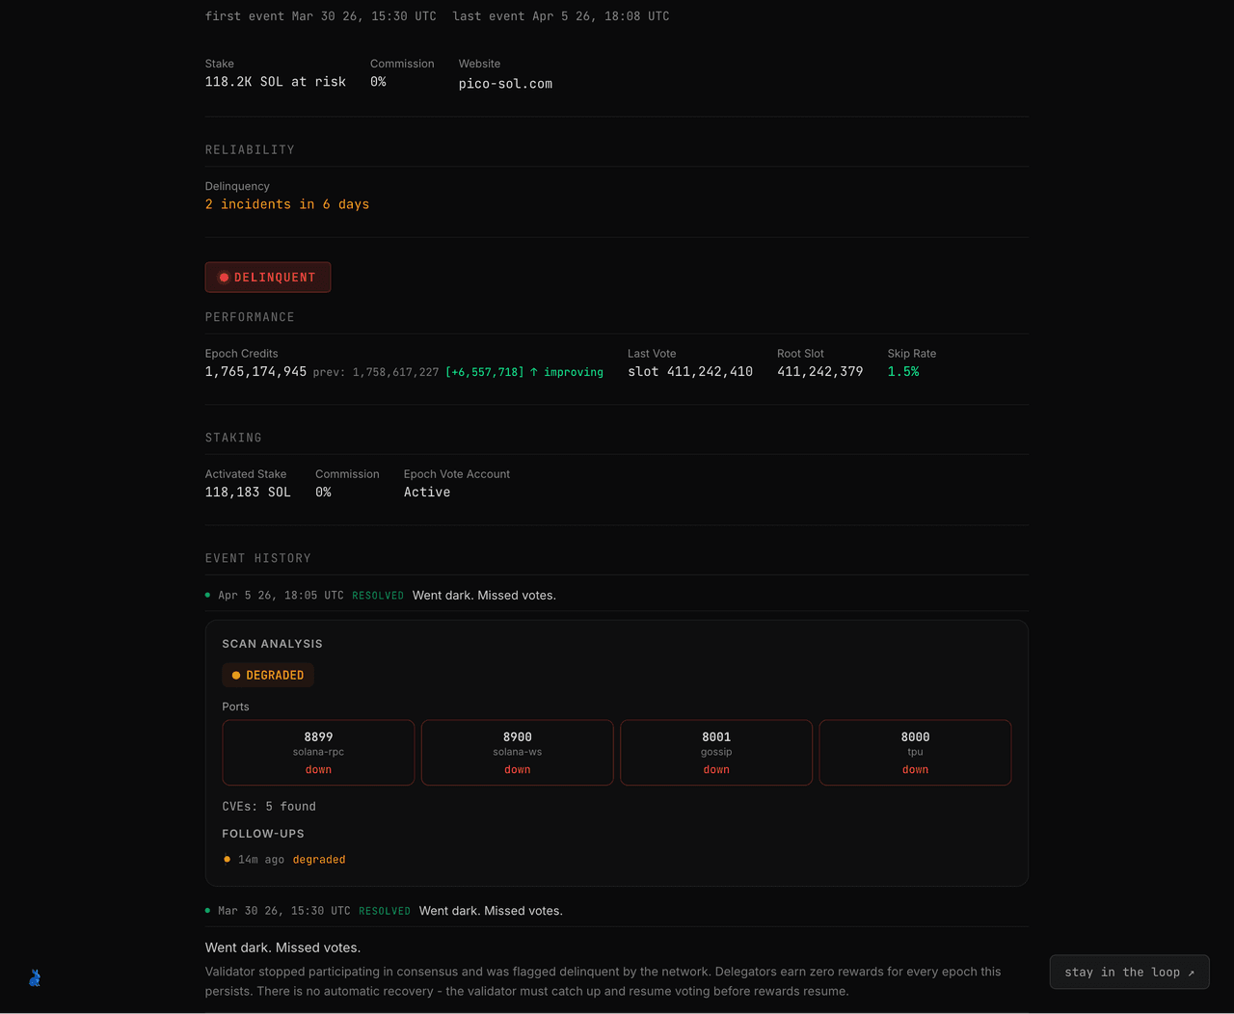Click the "CVEs: 5 found" line
Viewport: 1234px width, 1014px height.
click(269, 807)
